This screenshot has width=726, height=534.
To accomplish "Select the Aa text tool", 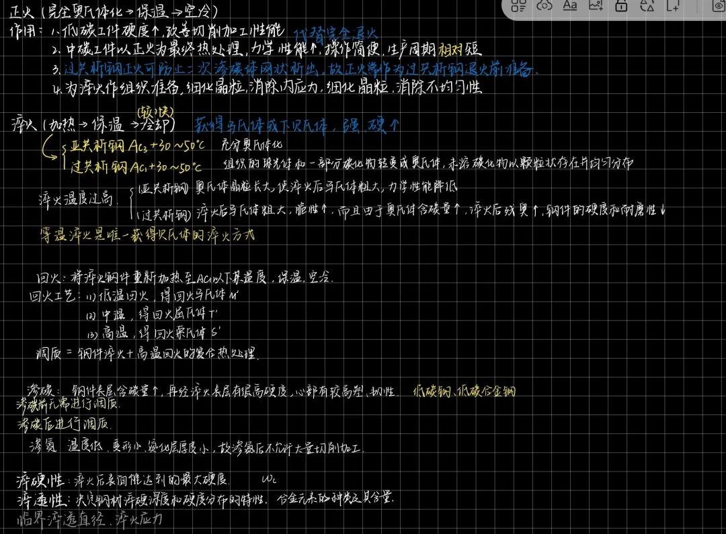I will point(569,5).
